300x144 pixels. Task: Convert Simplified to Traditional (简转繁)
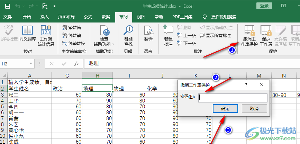[x=72, y=35]
